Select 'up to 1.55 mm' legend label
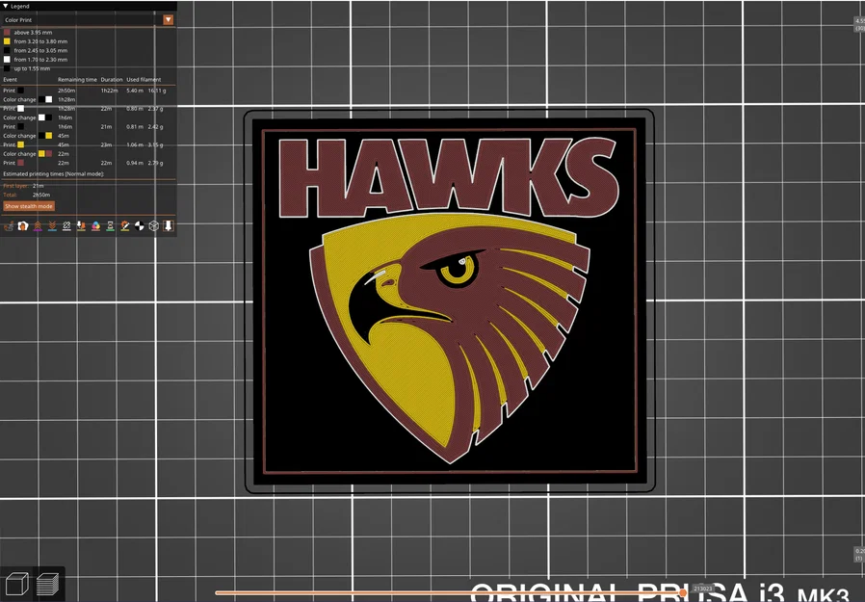This screenshot has height=602, width=865. pos(32,68)
